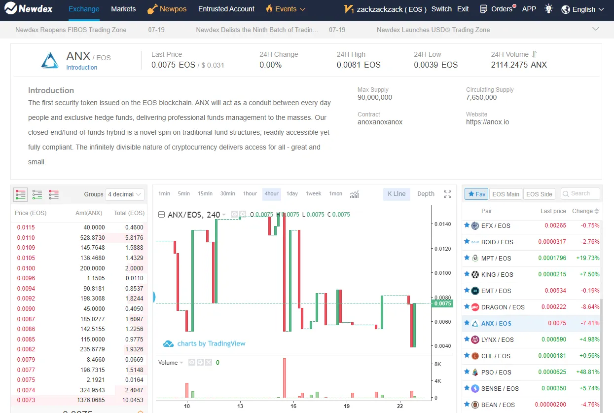Open the Newpos key icon link
Viewport: 614px width, 413px height.
pos(152,9)
